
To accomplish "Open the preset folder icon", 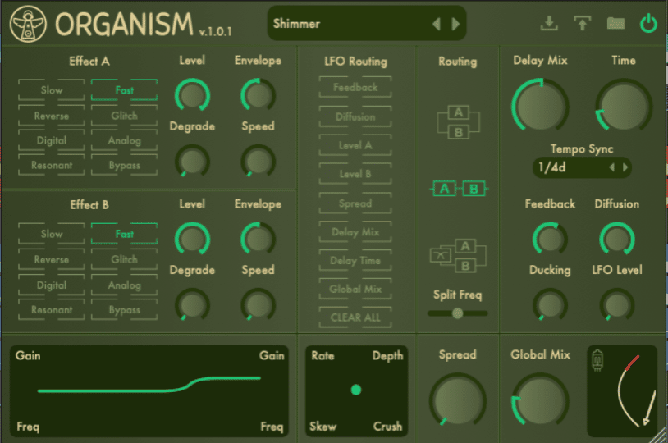I will [x=615, y=24].
